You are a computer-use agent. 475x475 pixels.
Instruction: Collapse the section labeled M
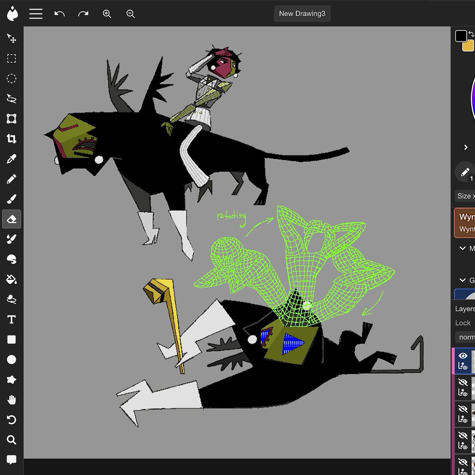click(462, 248)
